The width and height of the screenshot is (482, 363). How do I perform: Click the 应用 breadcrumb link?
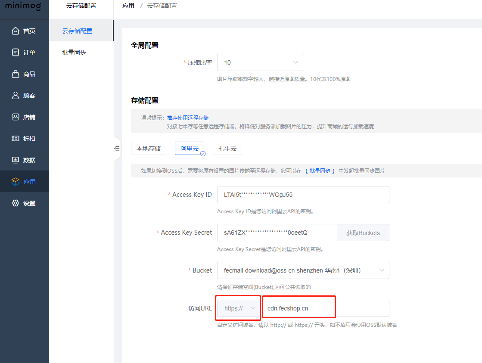pos(128,6)
